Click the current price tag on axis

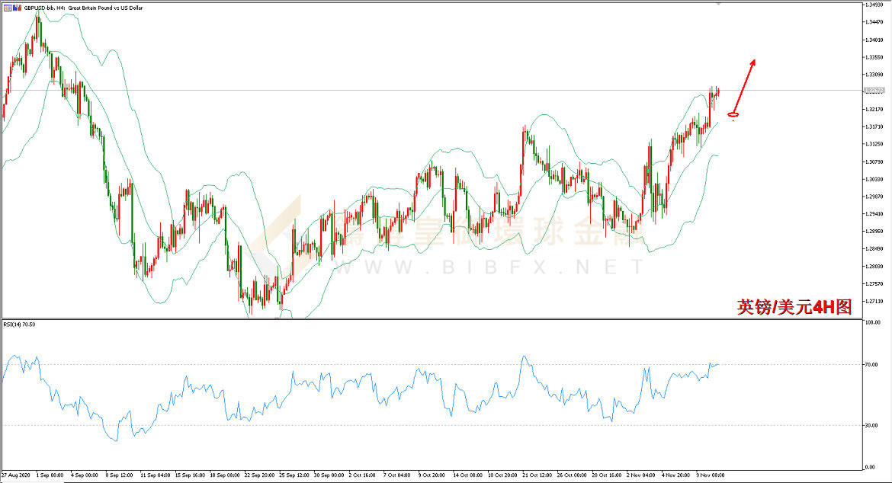(874, 91)
